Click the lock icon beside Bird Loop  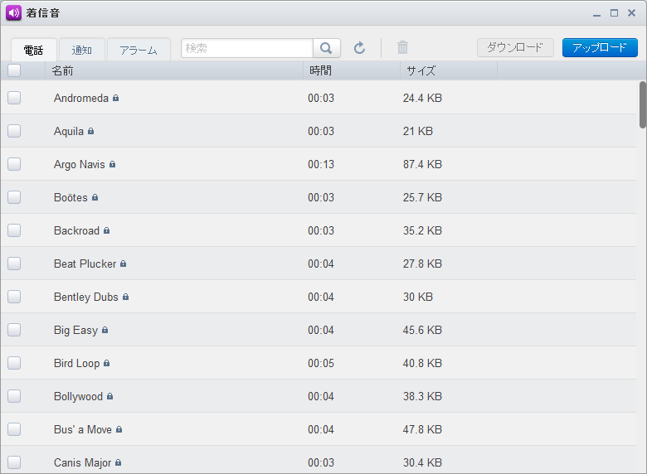(106, 363)
